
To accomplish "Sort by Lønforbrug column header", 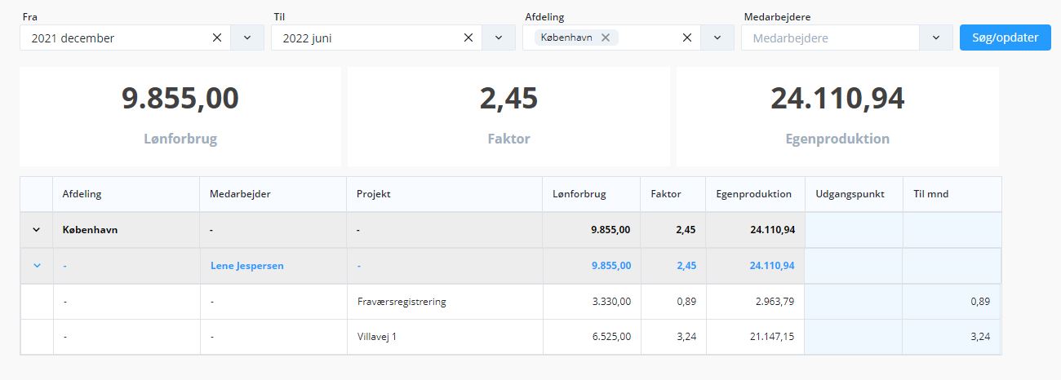I will (x=579, y=194).
